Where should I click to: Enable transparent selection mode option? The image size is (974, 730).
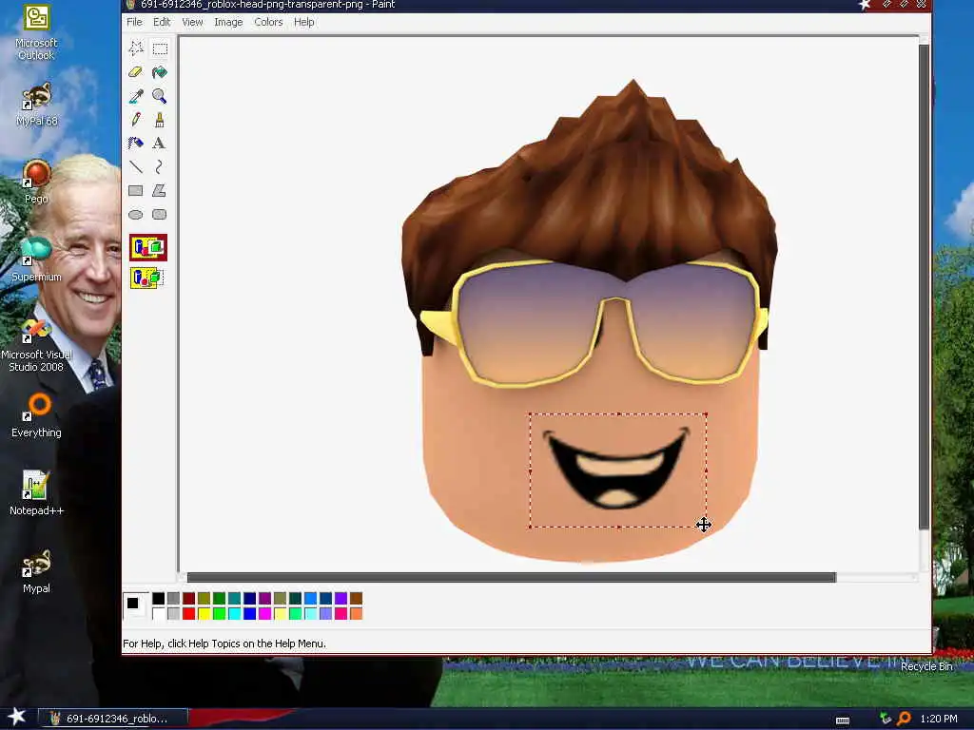tap(147, 277)
